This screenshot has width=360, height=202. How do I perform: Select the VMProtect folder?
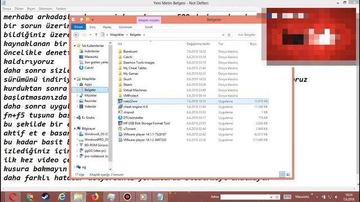(x=130, y=95)
